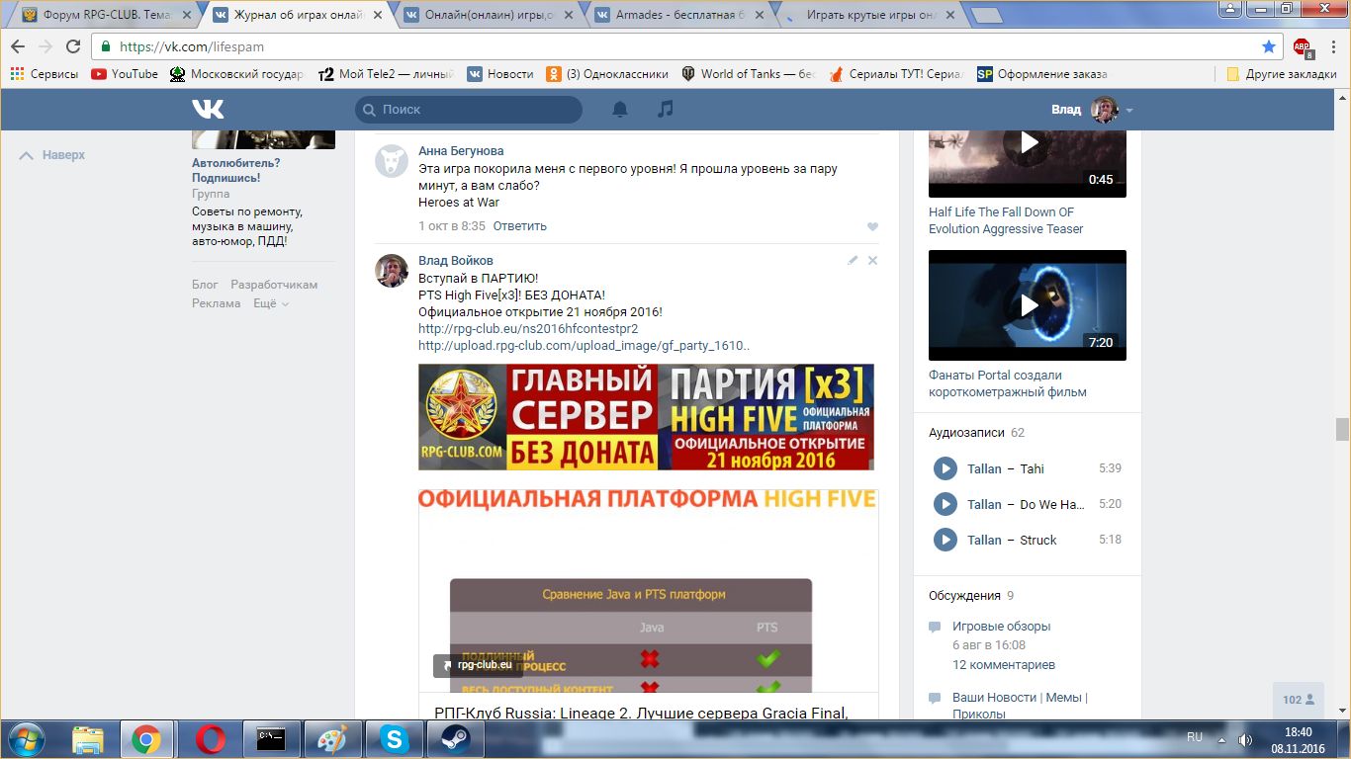This screenshot has height=759, width=1351.
Task: Open the upload.rpg-club.com image link
Action: tap(585, 346)
